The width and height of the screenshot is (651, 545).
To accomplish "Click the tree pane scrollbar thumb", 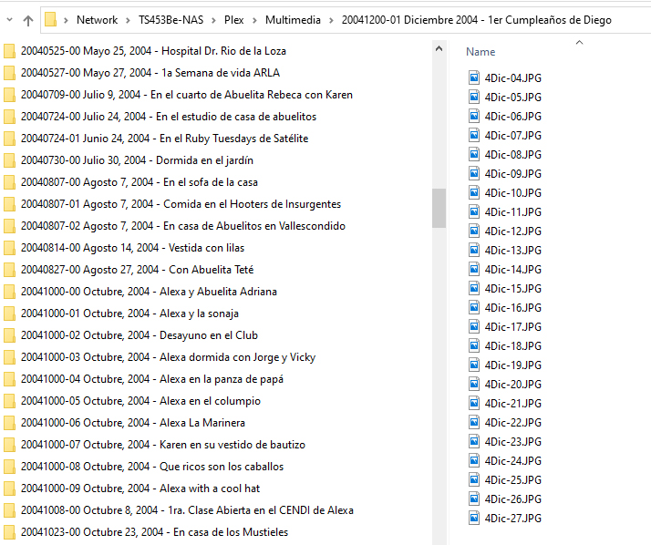I will pos(439,209).
